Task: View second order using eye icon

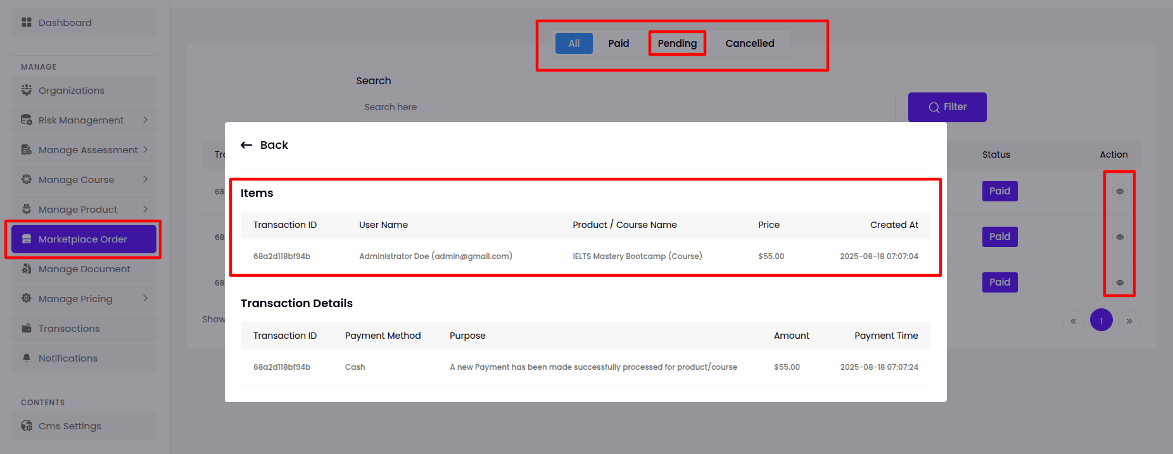Action: 1119,237
